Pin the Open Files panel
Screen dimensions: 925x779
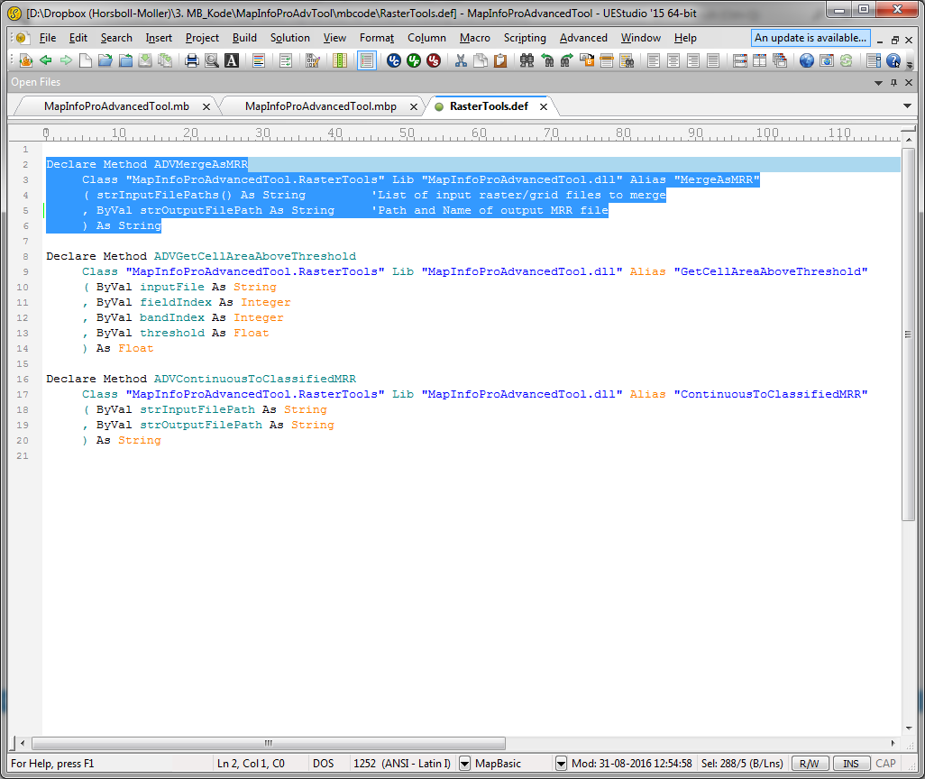pos(893,83)
